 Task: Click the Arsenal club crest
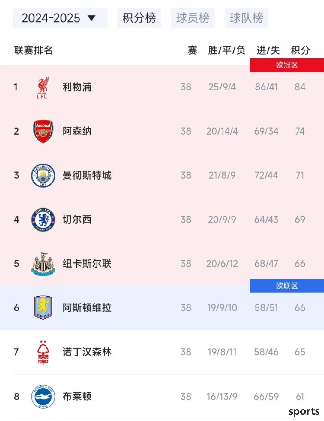click(x=43, y=131)
